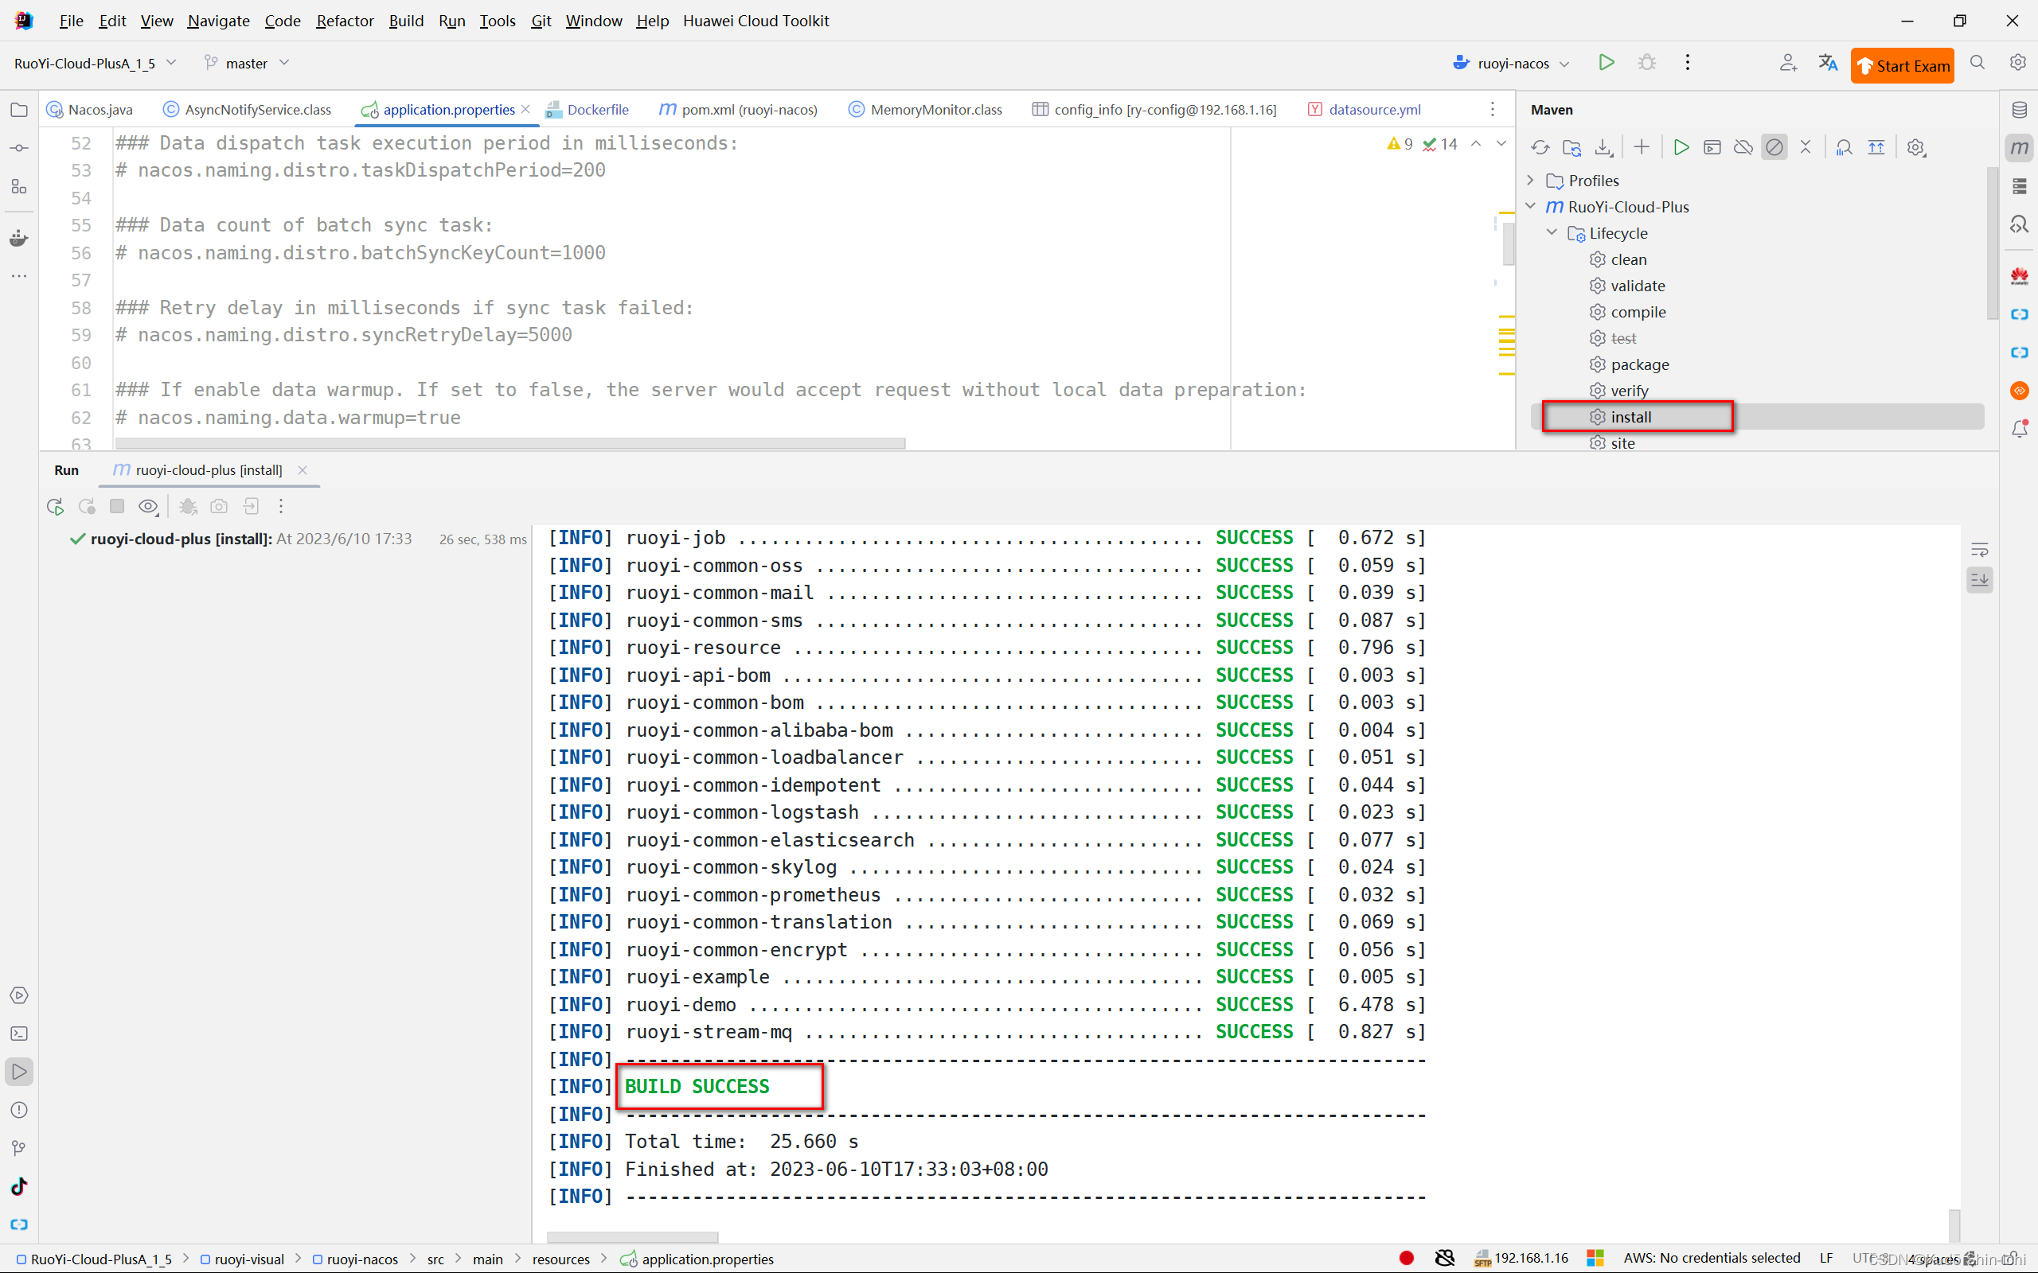Screen dimensions: 2038x1273
Task: Open the Project tool window
Action: [x=18, y=110]
